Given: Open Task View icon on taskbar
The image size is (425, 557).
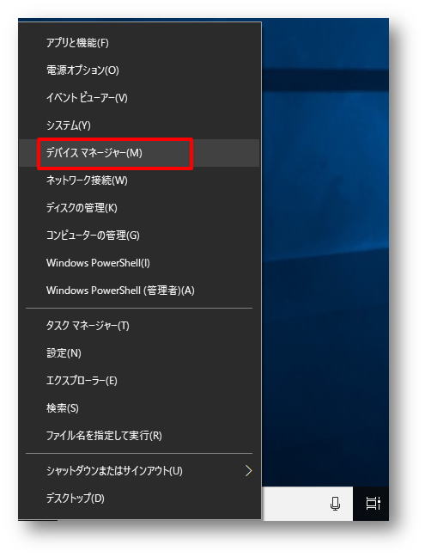Looking at the screenshot, I should [373, 504].
